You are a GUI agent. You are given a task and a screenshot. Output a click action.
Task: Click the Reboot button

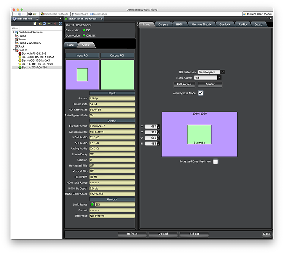[194, 234]
